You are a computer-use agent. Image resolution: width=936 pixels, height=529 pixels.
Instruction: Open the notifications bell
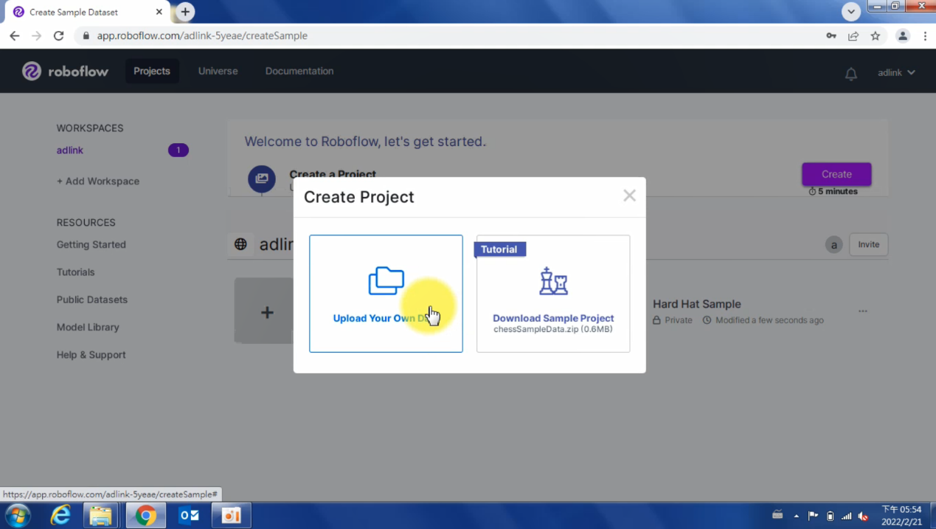coord(850,73)
